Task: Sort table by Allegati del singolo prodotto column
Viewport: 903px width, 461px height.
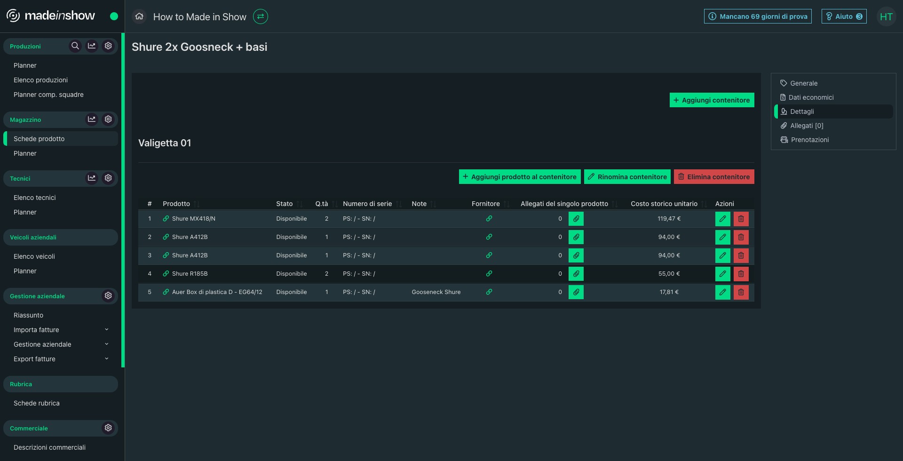Action: coord(569,204)
